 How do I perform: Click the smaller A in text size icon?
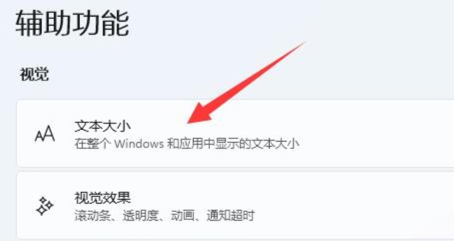39,136
